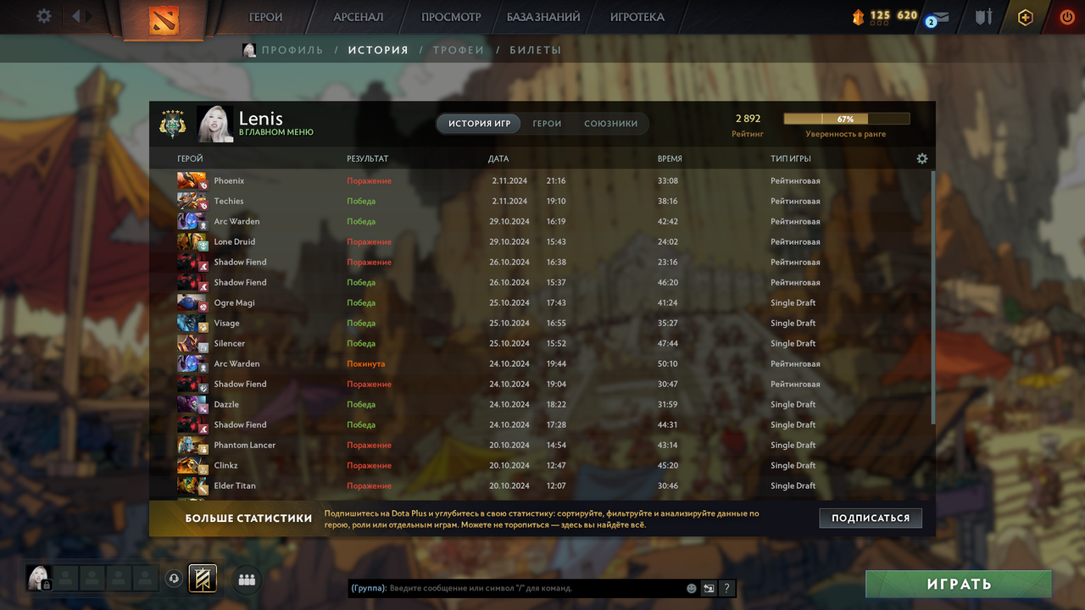This screenshot has width=1085, height=610.
Task: Open match history column settings gear
Action: pyautogui.click(x=922, y=158)
